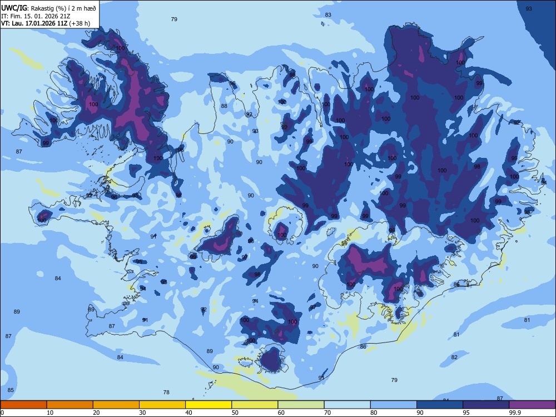Choose the medium blue 90–95 legend swatch
Screen dimensions: 556x417
click(440, 405)
